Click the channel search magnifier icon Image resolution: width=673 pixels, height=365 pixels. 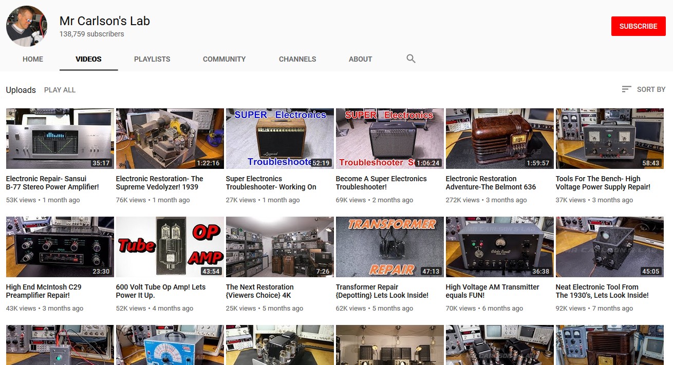(410, 59)
